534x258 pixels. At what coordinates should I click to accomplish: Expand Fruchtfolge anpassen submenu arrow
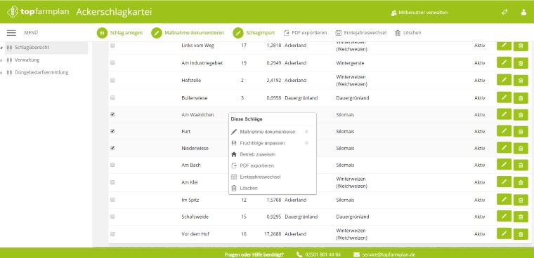point(306,143)
